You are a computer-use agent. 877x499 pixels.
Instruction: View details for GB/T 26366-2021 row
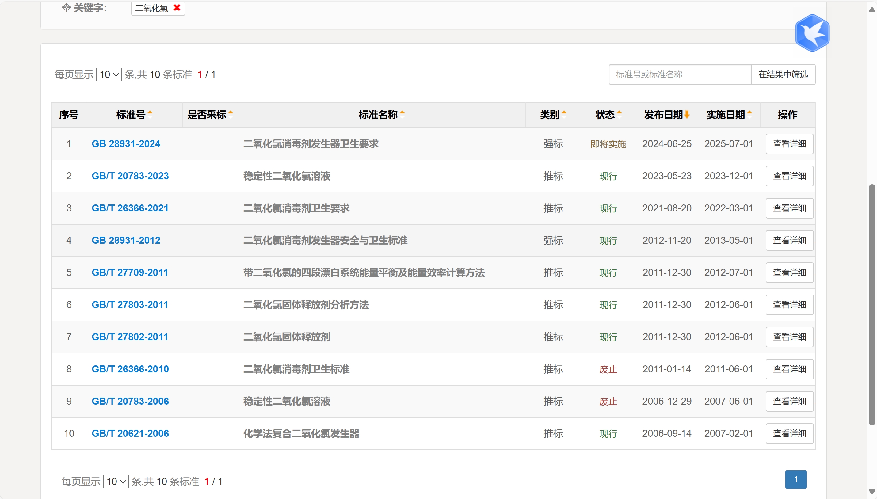(789, 208)
